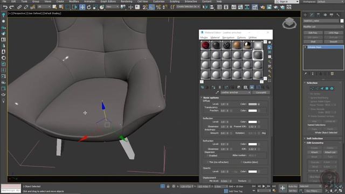Open the Modifier List dropdown
The width and height of the screenshot is (345, 194).
tap(323, 26)
